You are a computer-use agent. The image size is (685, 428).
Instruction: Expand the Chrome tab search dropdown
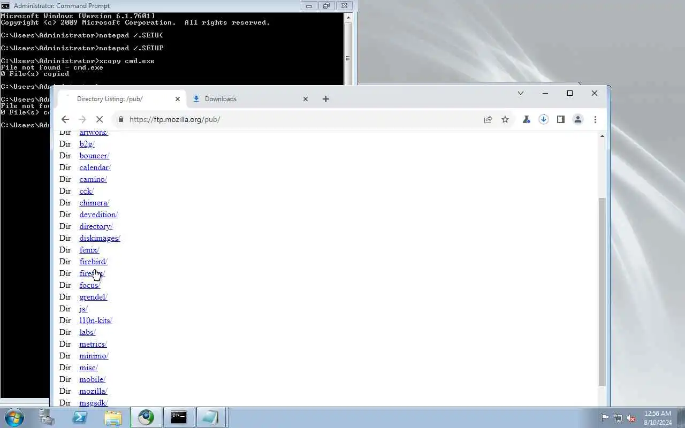[x=520, y=93]
